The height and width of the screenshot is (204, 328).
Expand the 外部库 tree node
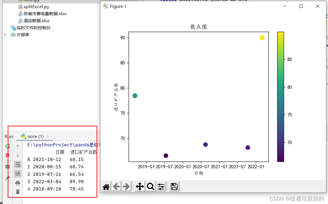point(5,35)
